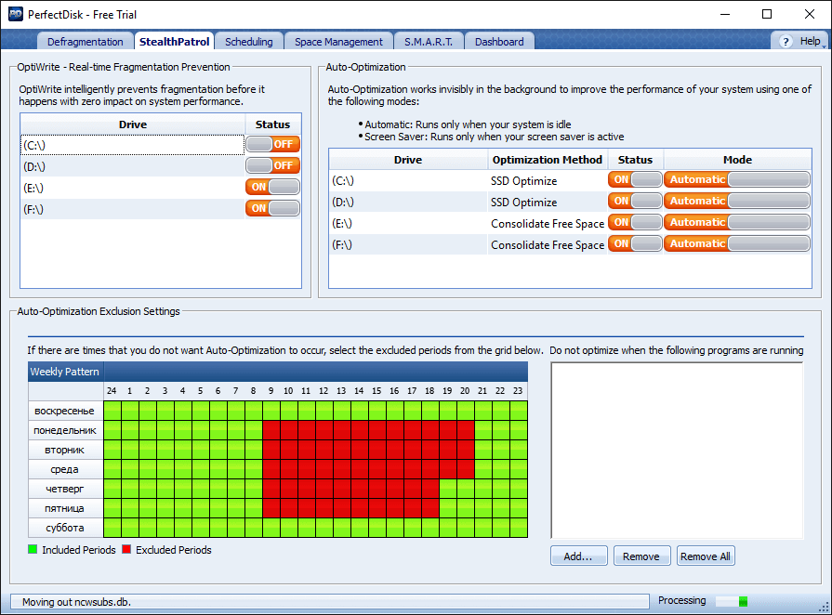Click SSD Optimize for drive C:\

[x=523, y=181]
